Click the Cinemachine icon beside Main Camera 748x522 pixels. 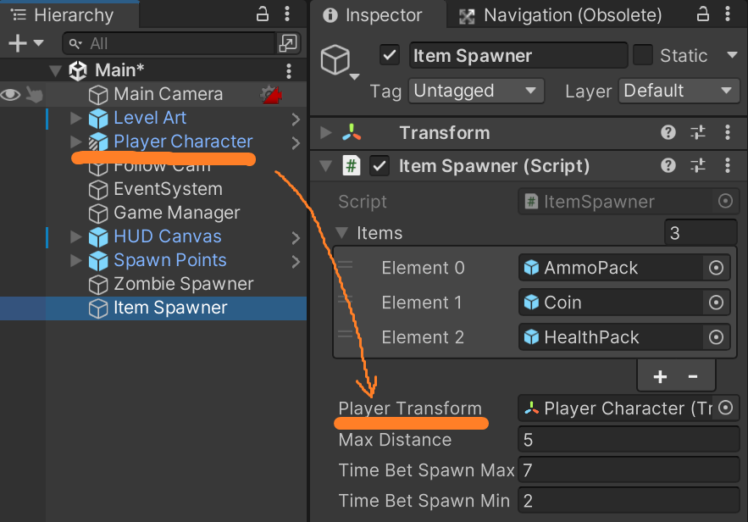point(271,94)
